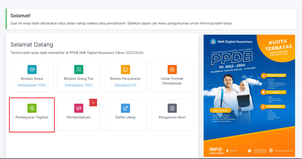
Task: Open the Daftar Ulang card label
Action: (125, 117)
